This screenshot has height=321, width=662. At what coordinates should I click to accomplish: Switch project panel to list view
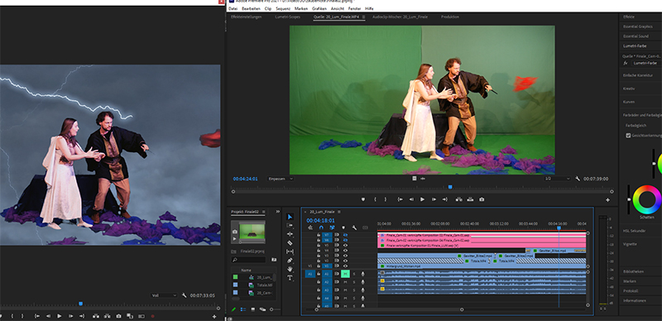point(243,309)
